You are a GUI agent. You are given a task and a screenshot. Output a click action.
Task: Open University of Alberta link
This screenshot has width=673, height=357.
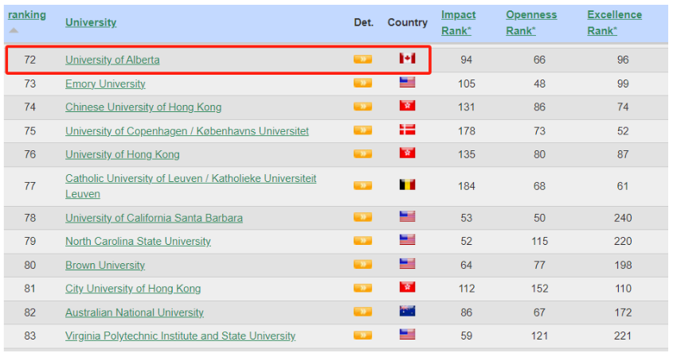point(112,60)
